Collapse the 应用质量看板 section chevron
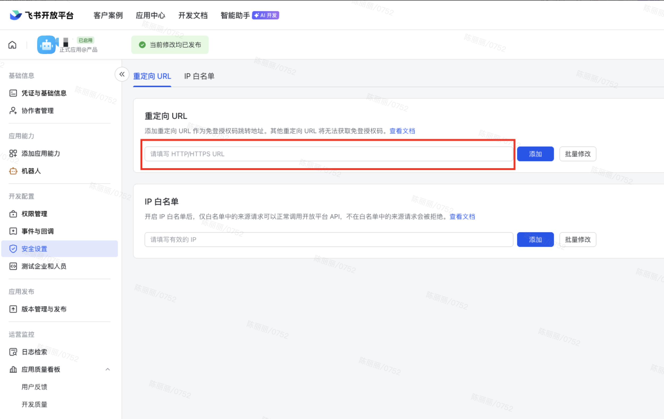 coord(108,369)
